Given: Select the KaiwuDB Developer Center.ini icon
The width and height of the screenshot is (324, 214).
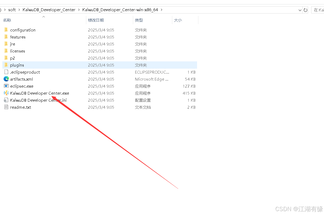Looking at the screenshot, I should (6, 100).
